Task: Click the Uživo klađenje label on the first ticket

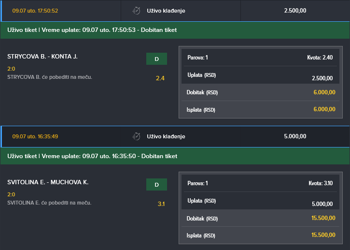Action: point(166,11)
